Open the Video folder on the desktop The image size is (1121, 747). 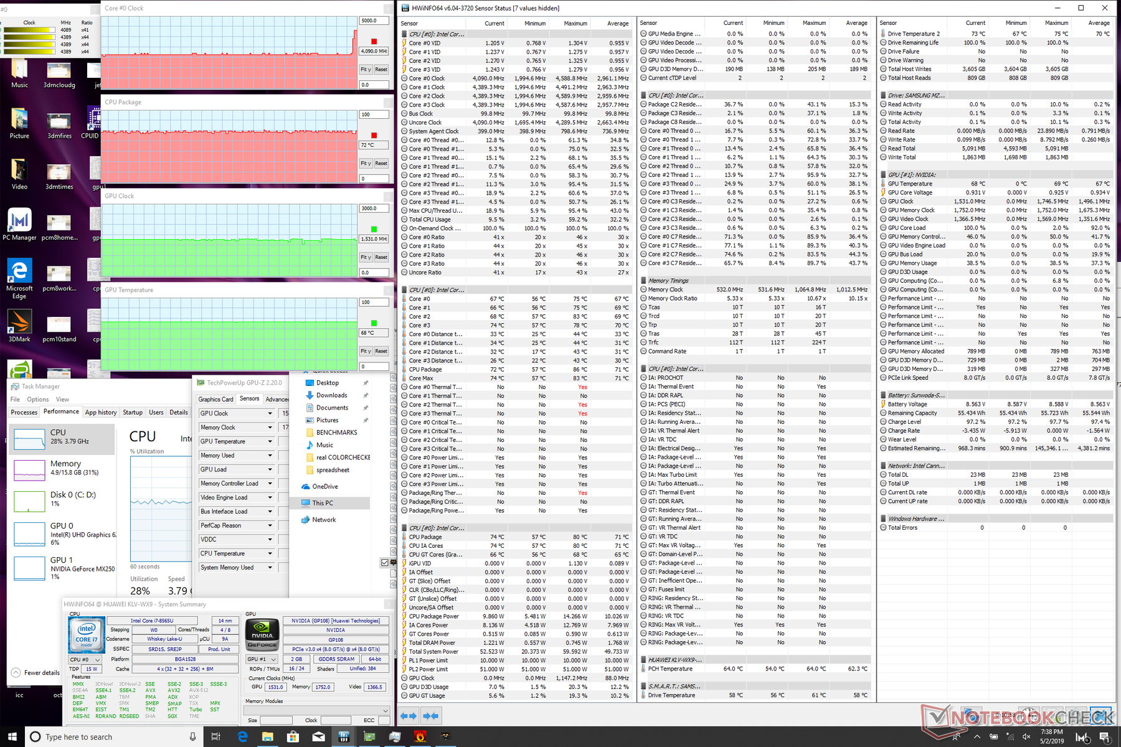[19, 175]
